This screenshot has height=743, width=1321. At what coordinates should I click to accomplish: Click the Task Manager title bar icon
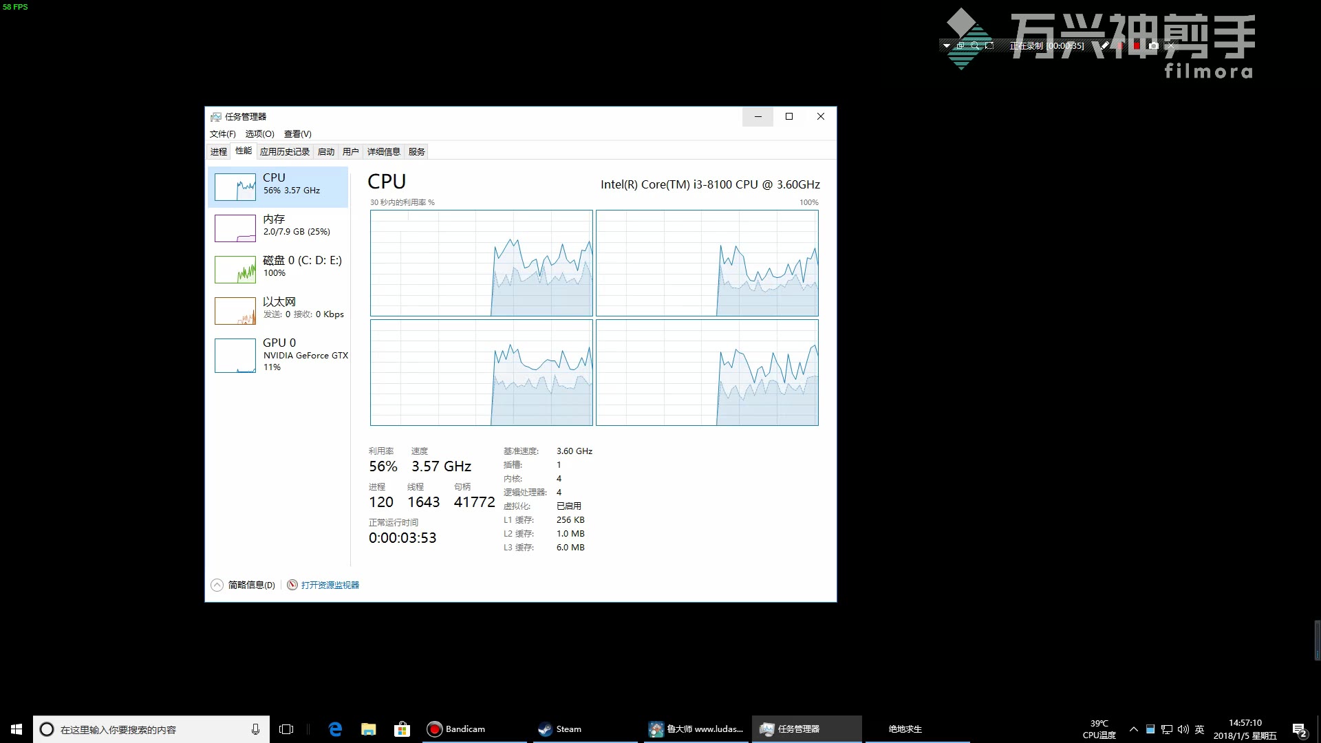(x=216, y=117)
